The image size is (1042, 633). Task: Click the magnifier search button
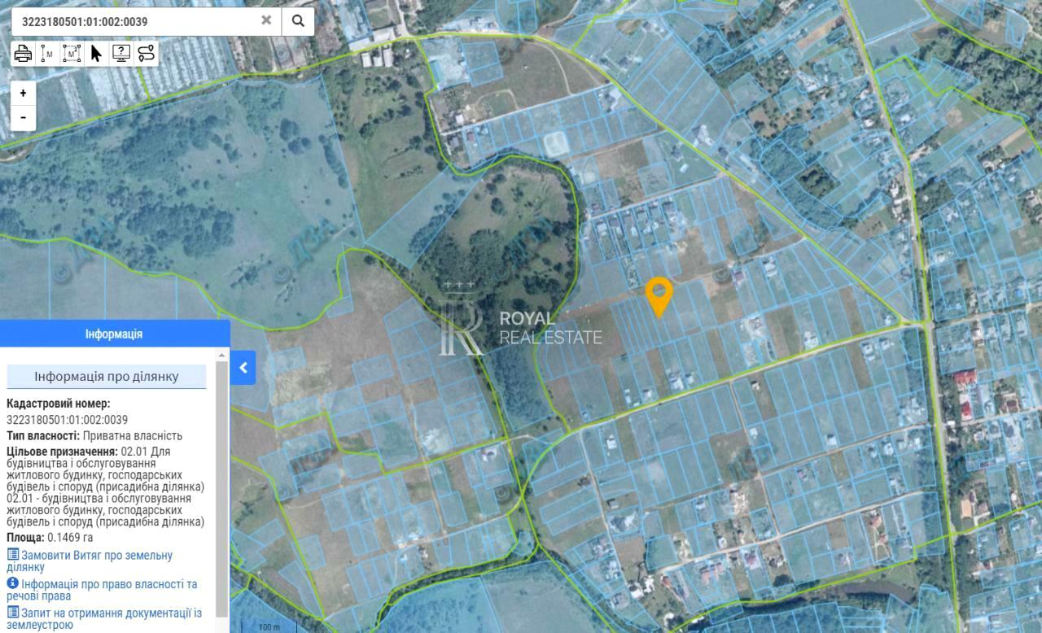coord(298,21)
